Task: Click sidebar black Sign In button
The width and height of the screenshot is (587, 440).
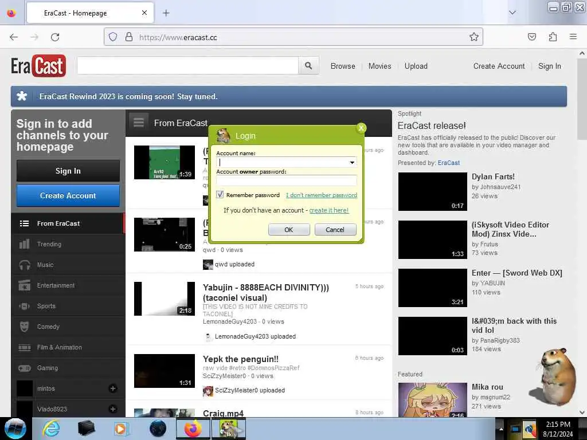Action: (68, 171)
